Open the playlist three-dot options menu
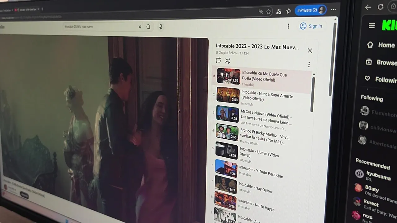This screenshot has width=397, height=223. (x=309, y=64)
